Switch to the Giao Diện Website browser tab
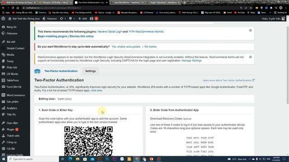Viewport: 289px width, 162px height. (127, 3)
